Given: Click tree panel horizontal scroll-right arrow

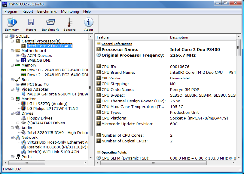Looking at the screenshot, I should (85, 163).
